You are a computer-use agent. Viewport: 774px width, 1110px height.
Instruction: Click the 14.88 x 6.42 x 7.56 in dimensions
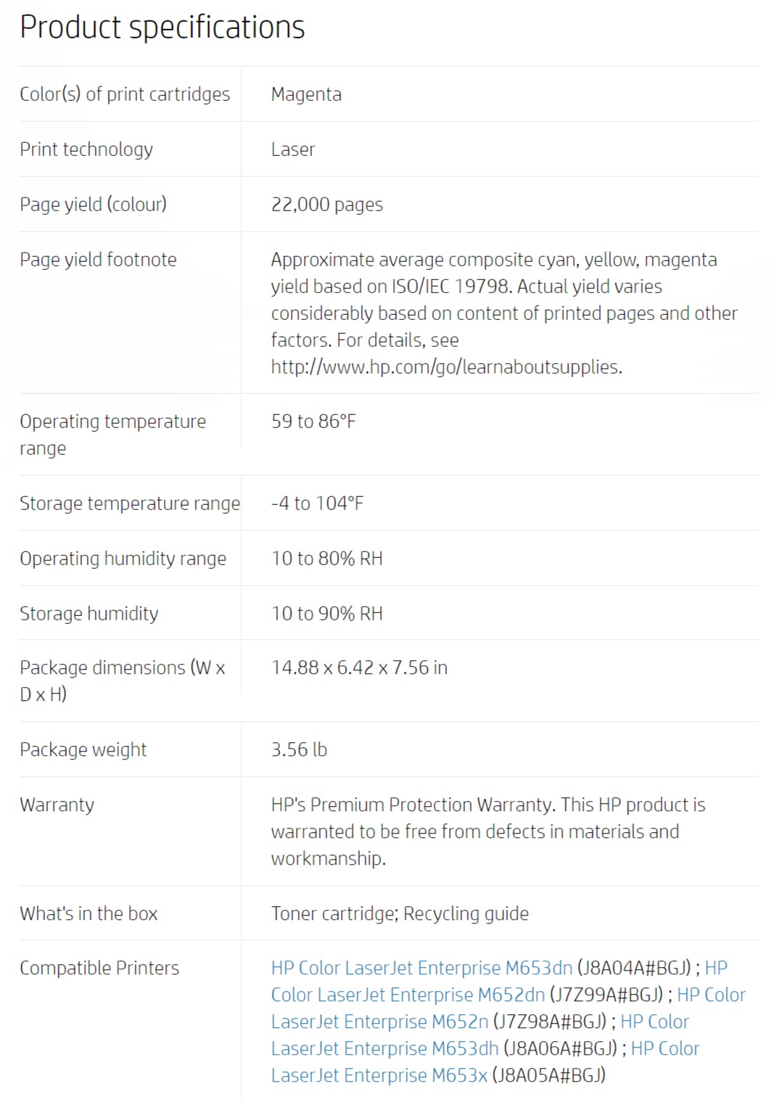point(359,667)
